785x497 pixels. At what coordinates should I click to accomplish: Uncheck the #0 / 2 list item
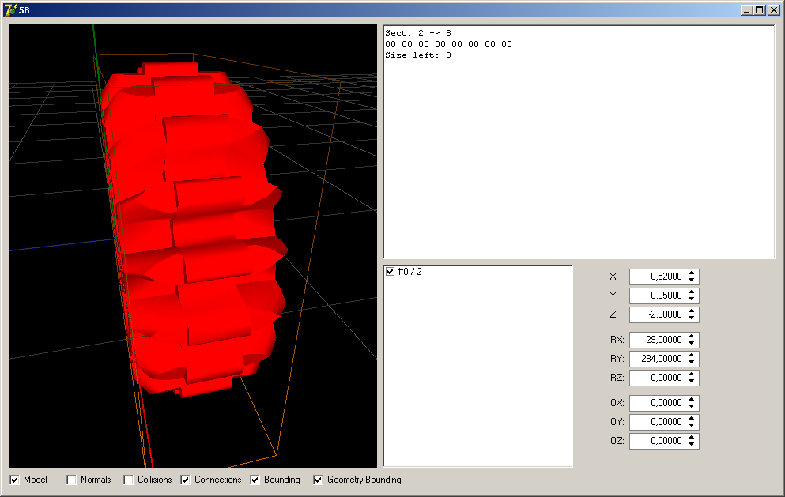pos(390,272)
